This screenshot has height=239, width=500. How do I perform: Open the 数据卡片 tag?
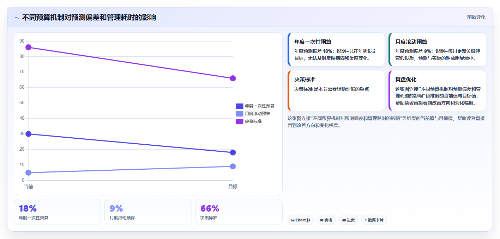374,220
